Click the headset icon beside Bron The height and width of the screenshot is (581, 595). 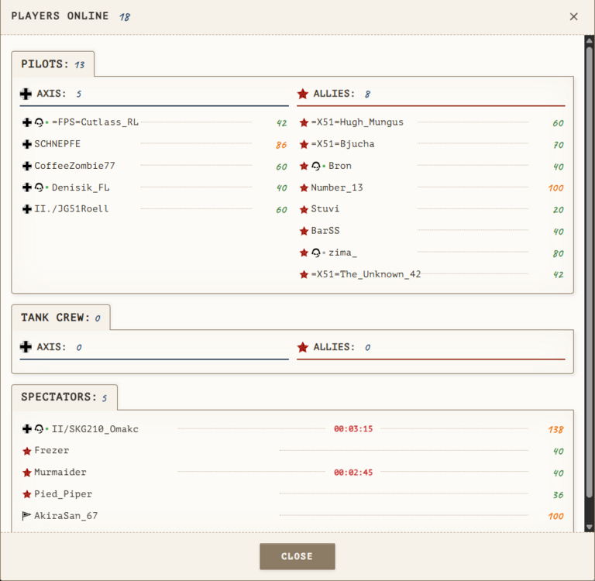pos(316,166)
